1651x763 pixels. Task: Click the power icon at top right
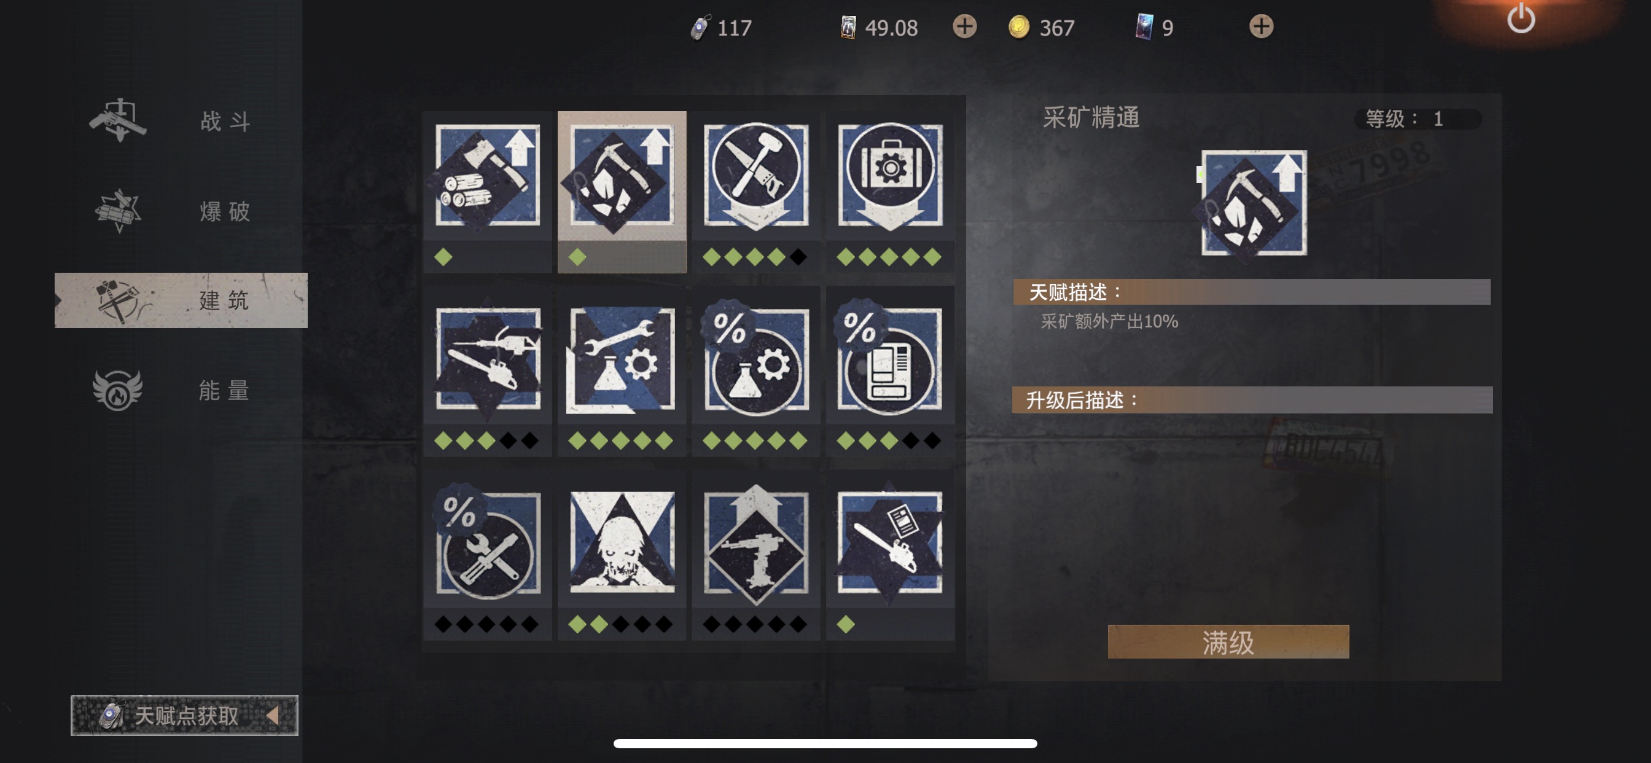pos(1520,18)
